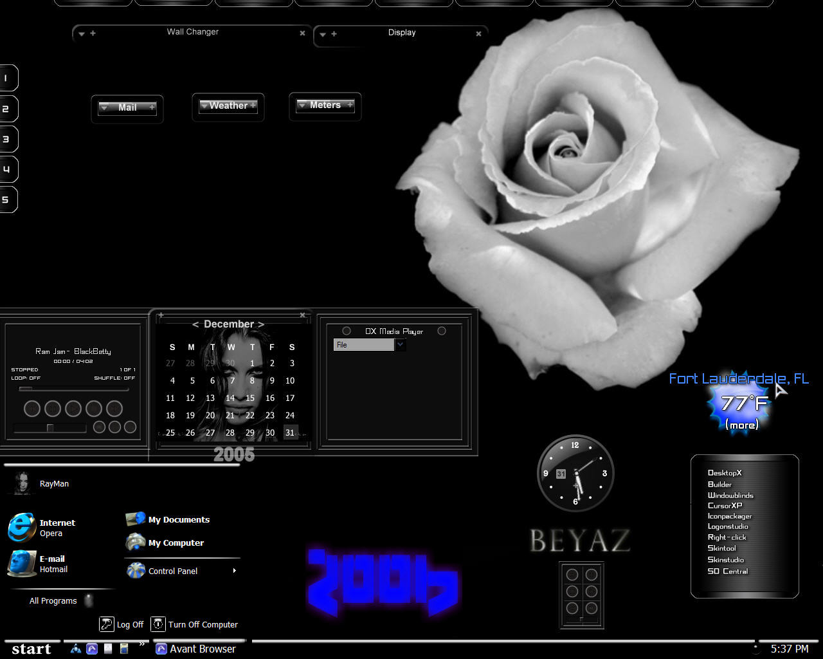This screenshot has height=659, width=823.
Task: Switch to desktop tab 3 on left edge
Action: click(8, 139)
